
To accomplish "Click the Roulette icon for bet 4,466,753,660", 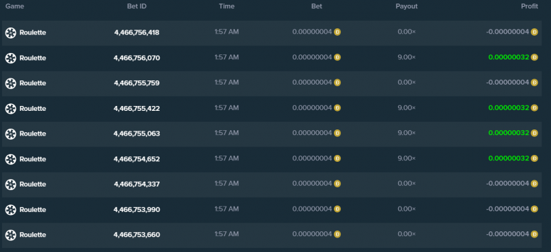I will (11, 235).
